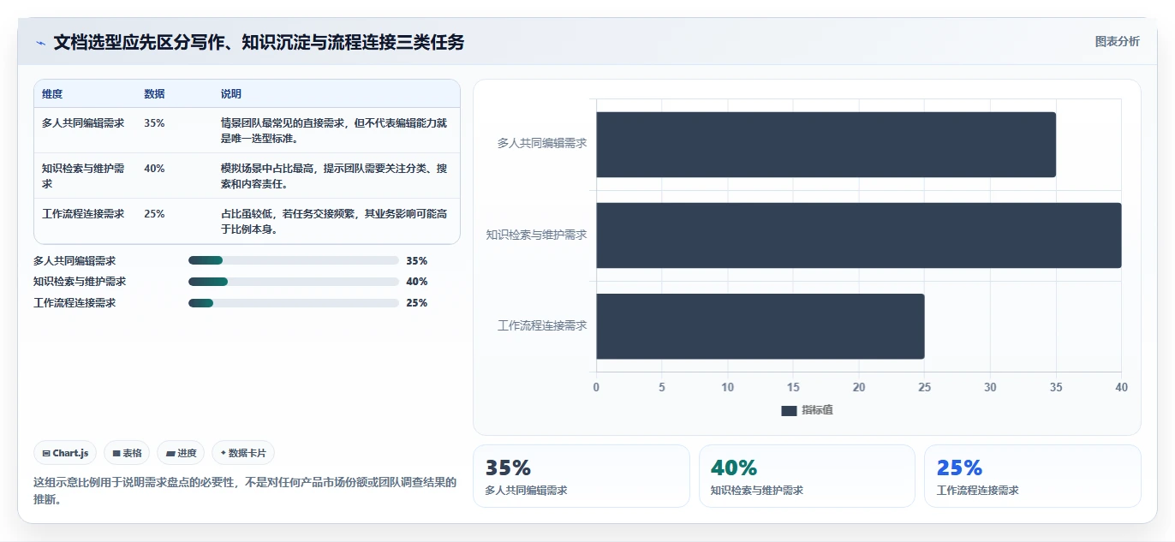
Task: Select the 多人共同编辑需求 table row name
Action: pos(83,123)
